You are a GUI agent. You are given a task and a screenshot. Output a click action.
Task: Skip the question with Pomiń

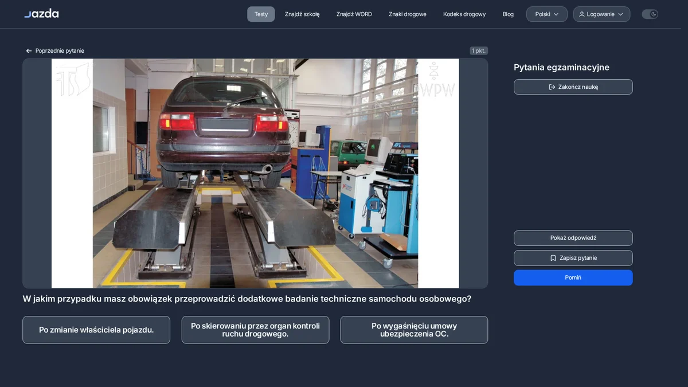point(573,277)
